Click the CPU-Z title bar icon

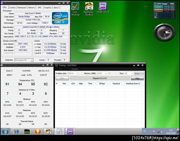pos(2,3)
